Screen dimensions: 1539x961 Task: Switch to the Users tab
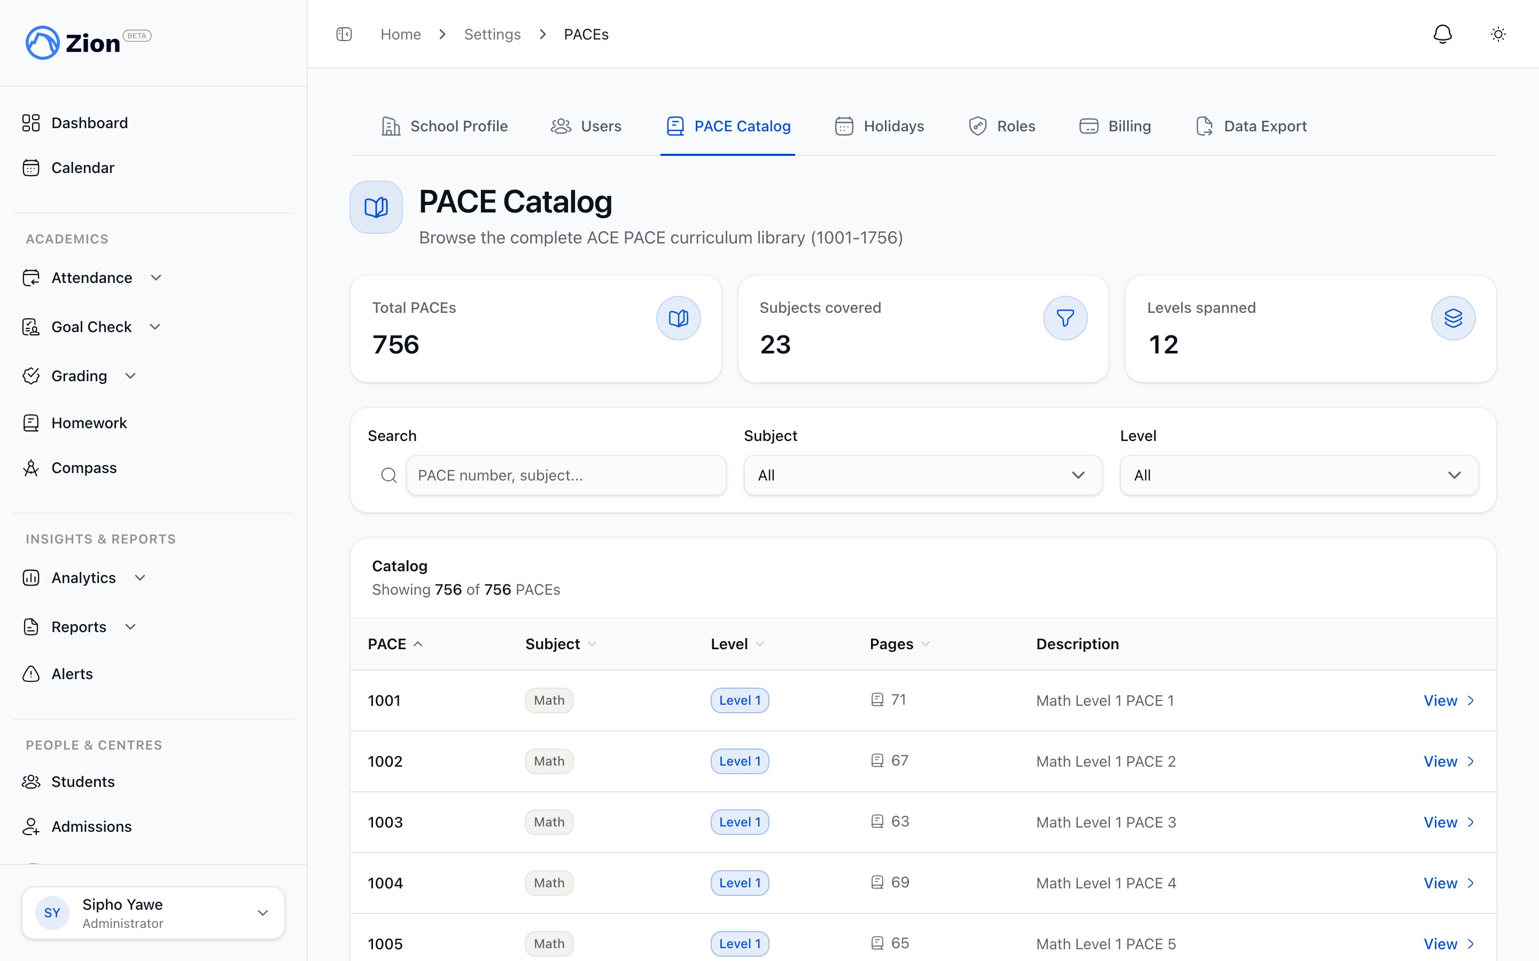[586, 126]
